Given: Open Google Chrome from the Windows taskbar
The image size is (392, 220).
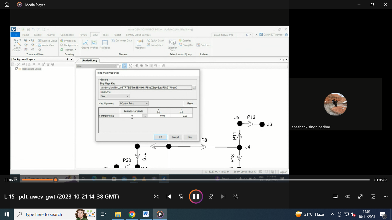Looking at the screenshot, I should pos(132,214).
